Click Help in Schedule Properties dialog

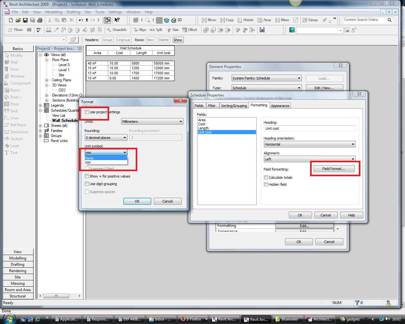(x=351, y=215)
